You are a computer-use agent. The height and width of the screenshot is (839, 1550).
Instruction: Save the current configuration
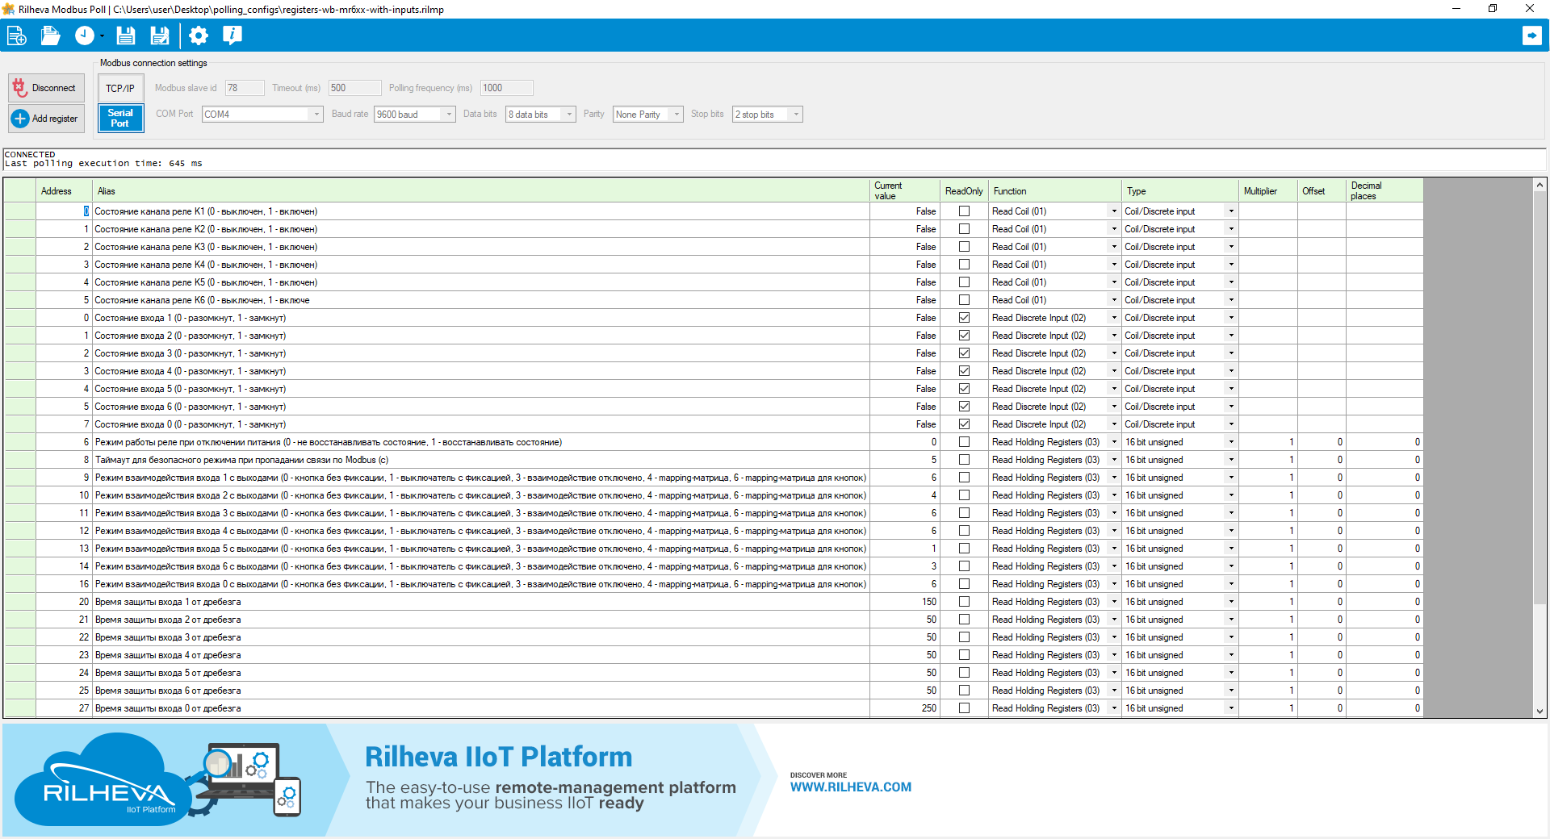pos(125,35)
